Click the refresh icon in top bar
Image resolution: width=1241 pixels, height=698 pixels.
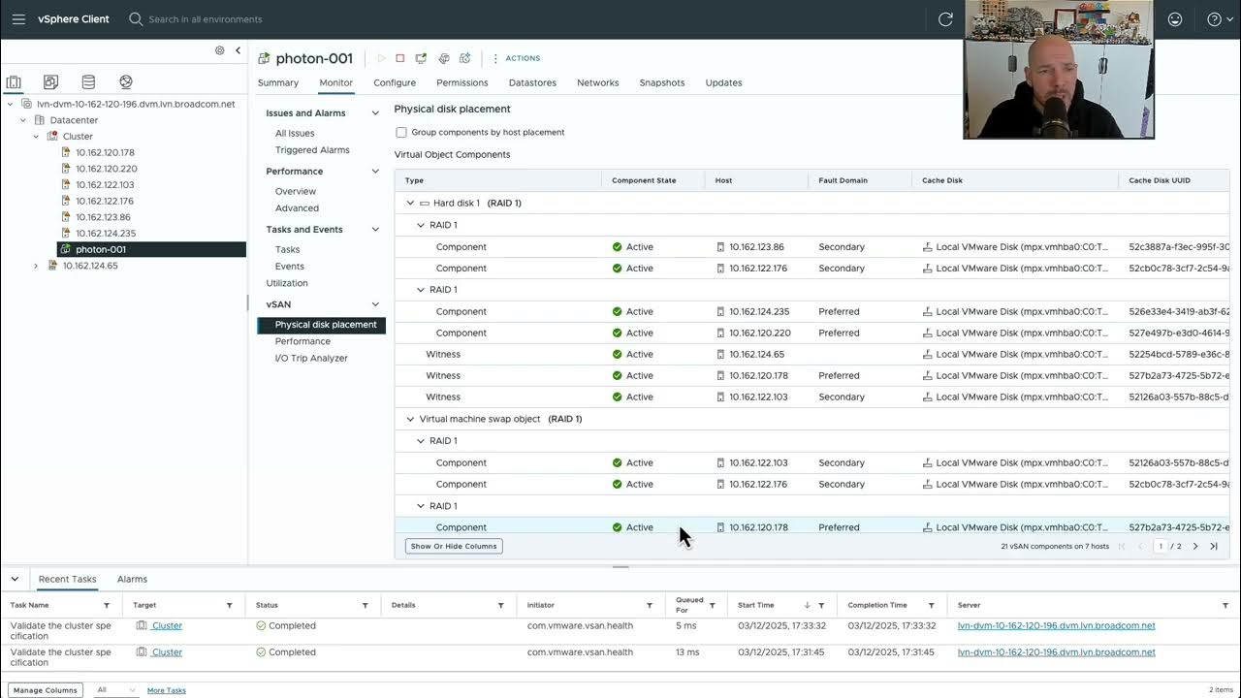[945, 19]
